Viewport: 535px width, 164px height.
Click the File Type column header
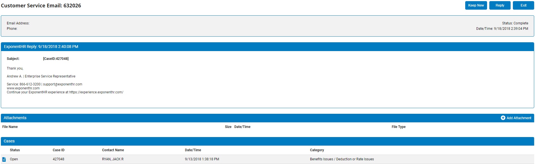[399, 127]
